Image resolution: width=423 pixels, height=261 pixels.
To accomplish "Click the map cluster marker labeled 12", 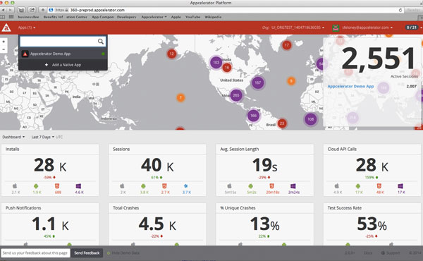I will (172, 54).
